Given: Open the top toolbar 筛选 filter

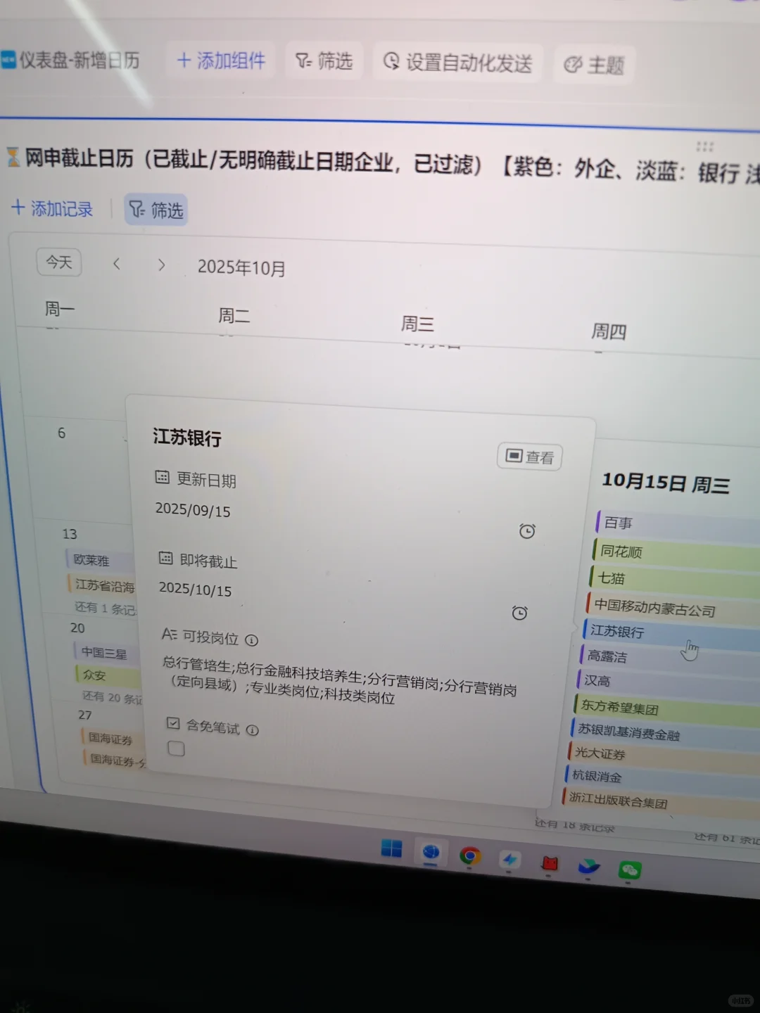Looking at the screenshot, I should (324, 62).
